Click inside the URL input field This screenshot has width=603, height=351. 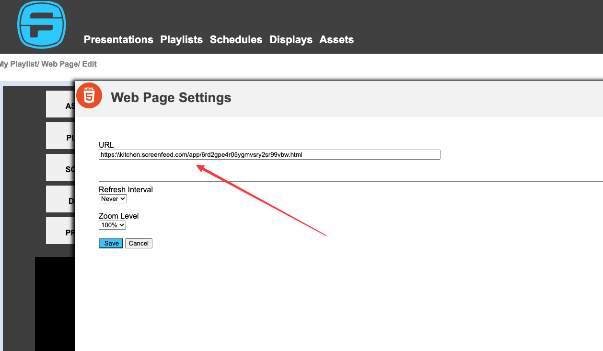coord(268,154)
